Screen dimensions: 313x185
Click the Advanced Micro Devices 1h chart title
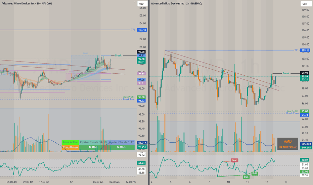point(176,3)
